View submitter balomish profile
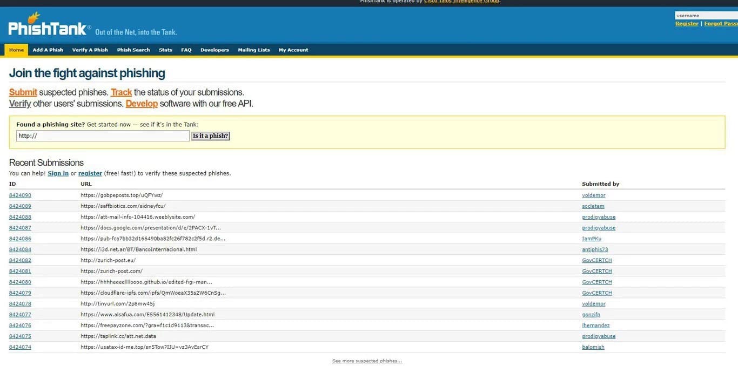Viewport: 738px width, 366px height. coord(593,347)
